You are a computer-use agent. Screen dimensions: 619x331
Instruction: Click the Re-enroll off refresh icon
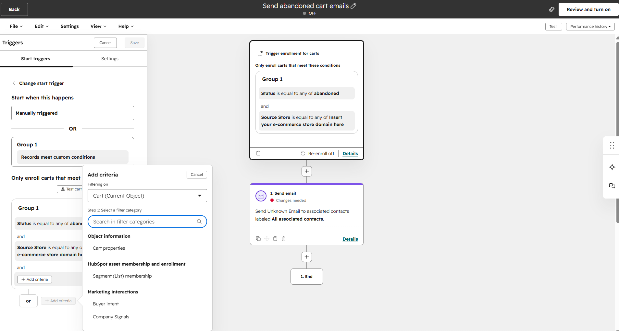point(303,154)
